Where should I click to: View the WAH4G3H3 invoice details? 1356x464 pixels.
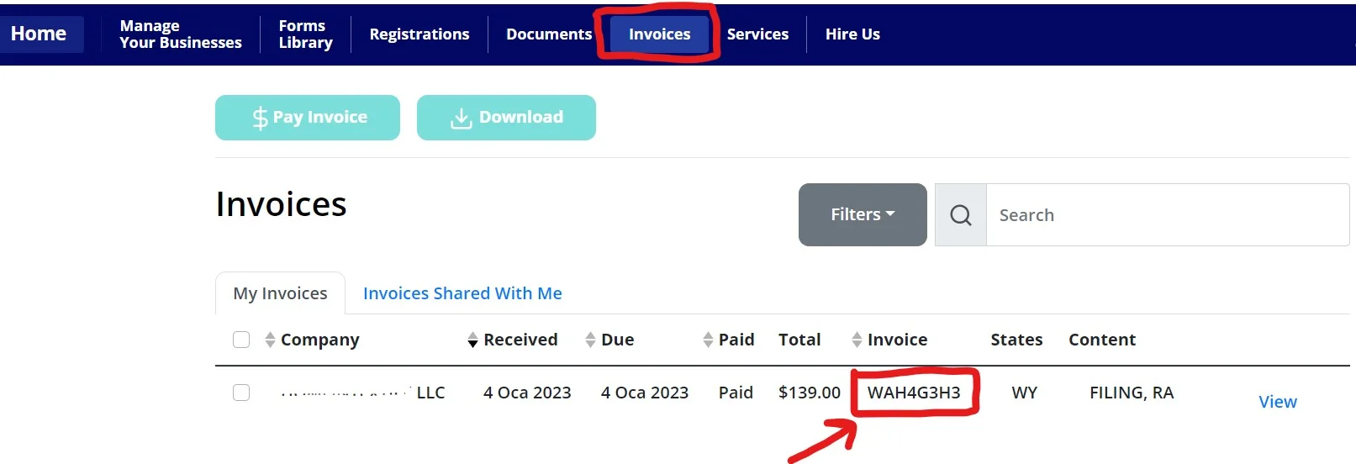pos(1277,402)
